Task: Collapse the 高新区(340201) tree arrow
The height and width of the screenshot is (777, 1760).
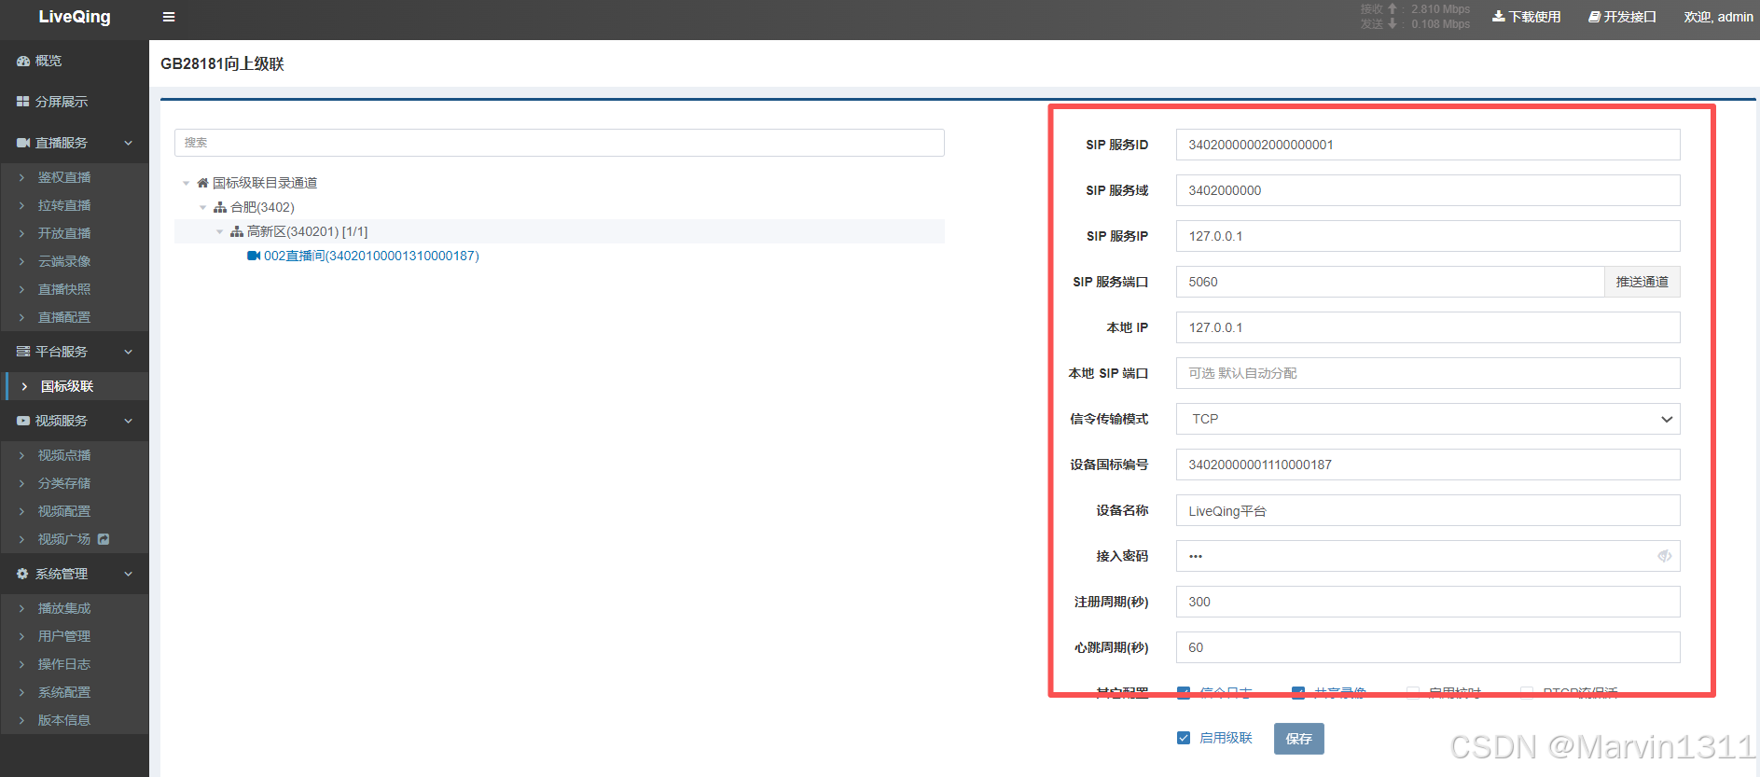Action: click(220, 231)
